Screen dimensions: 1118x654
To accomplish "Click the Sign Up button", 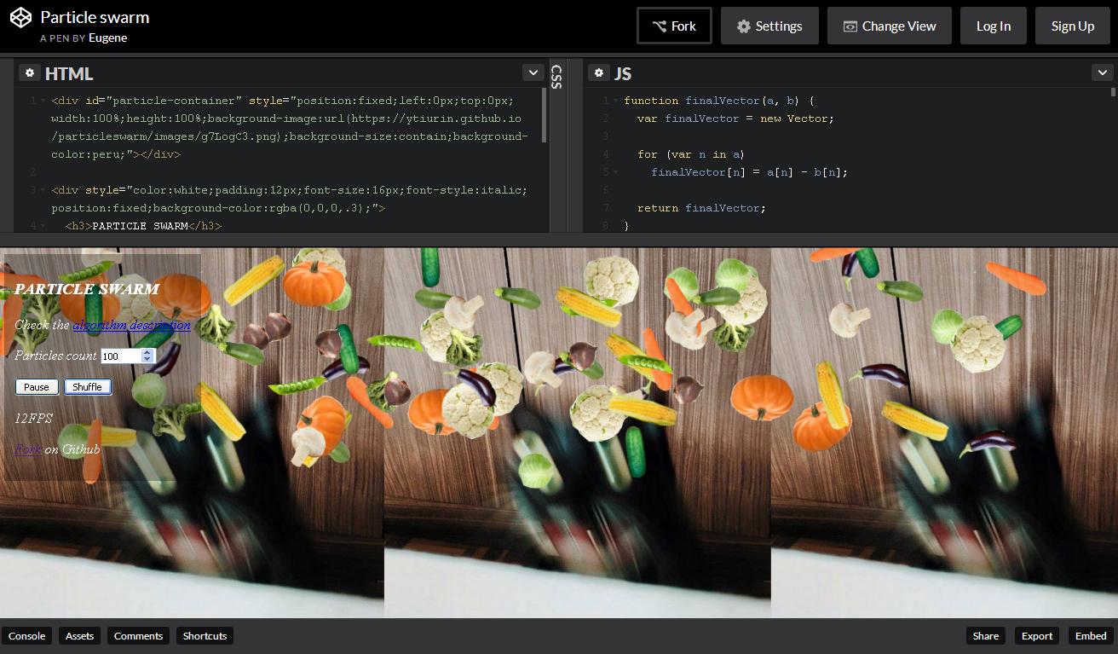I will click(x=1073, y=26).
